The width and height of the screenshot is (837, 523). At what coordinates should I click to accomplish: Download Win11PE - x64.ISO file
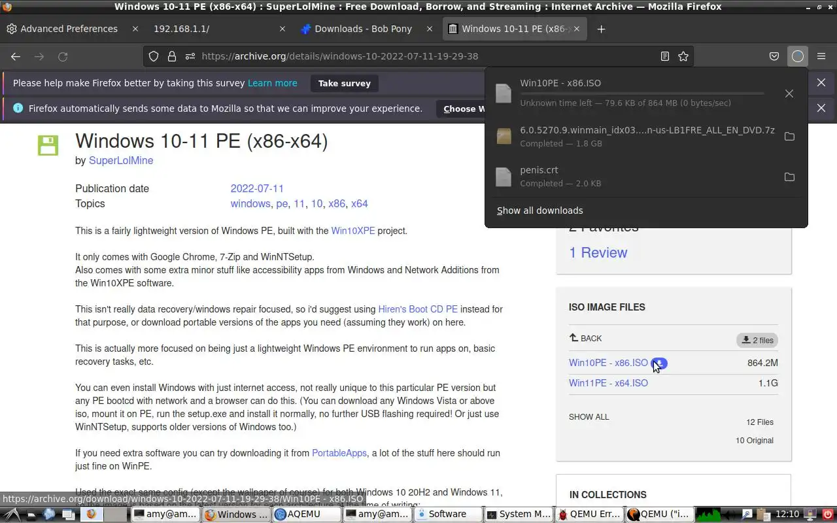pyautogui.click(x=608, y=383)
